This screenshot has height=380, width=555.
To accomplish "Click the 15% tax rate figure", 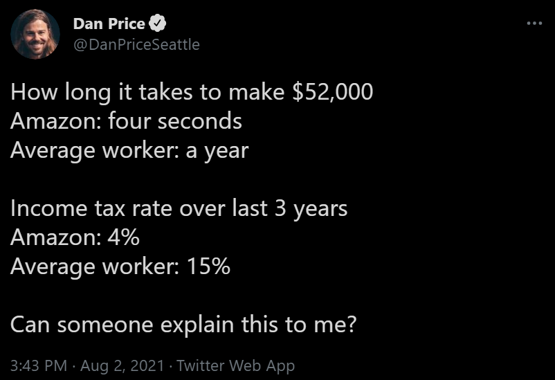I will [x=208, y=266].
